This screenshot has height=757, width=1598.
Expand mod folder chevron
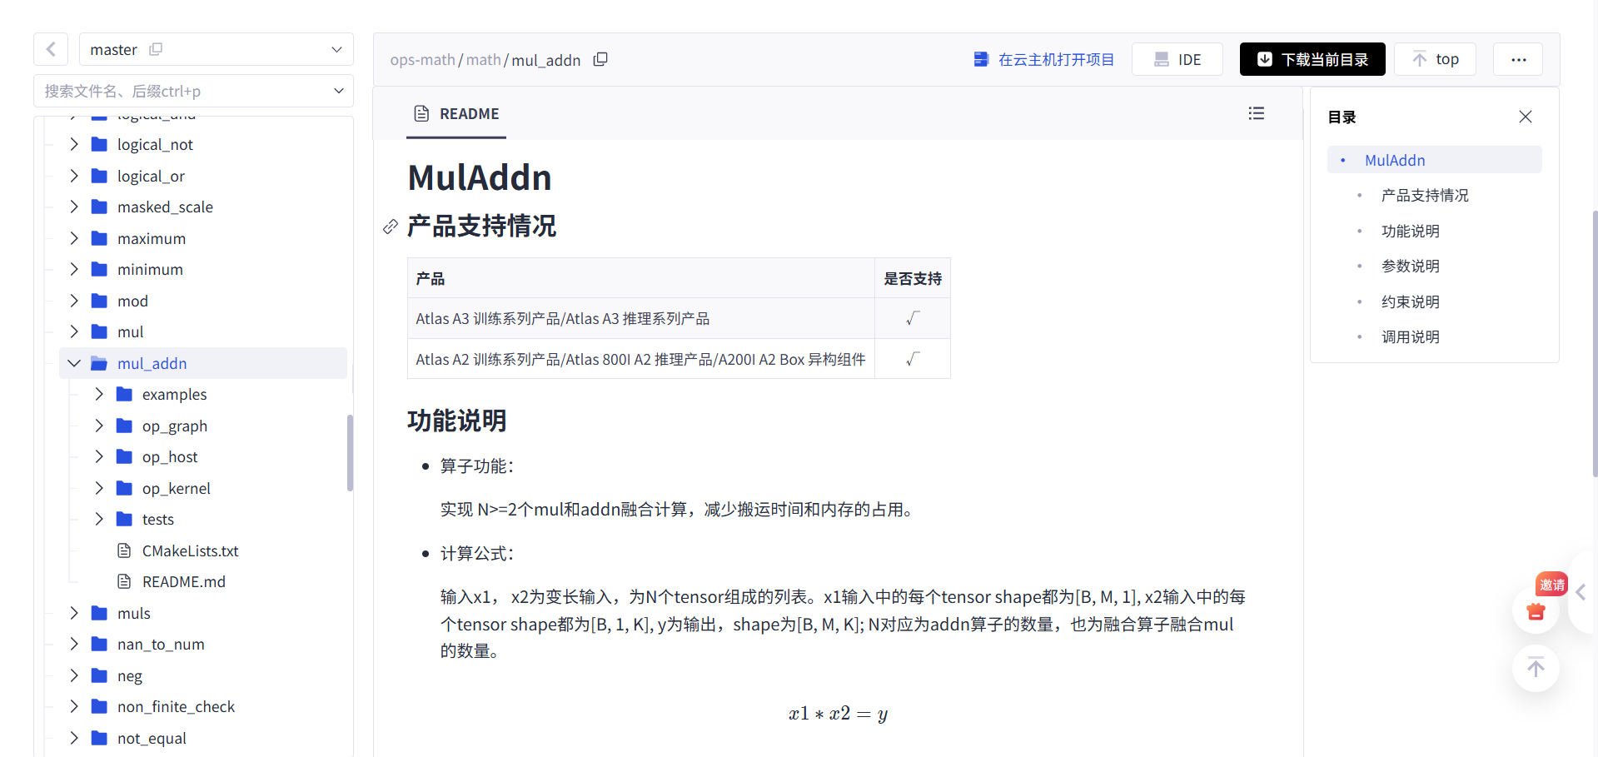coord(74,301)
